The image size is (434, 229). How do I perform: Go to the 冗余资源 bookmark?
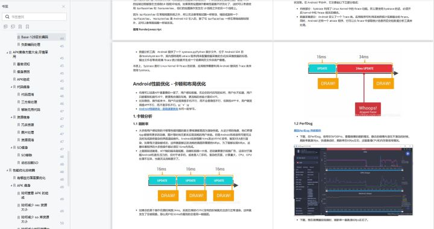click(x=27, y=124)
